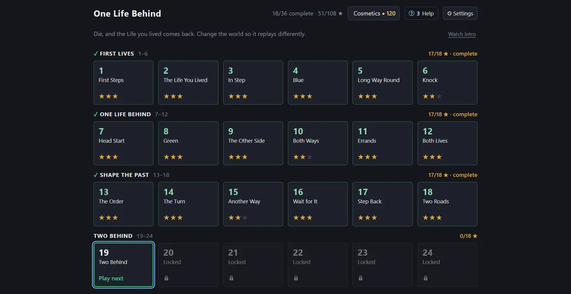Click the Two Behind 19–24 section heading
Image resolution: width=571 pixels, height=294 pixels.
pos(123,236)
